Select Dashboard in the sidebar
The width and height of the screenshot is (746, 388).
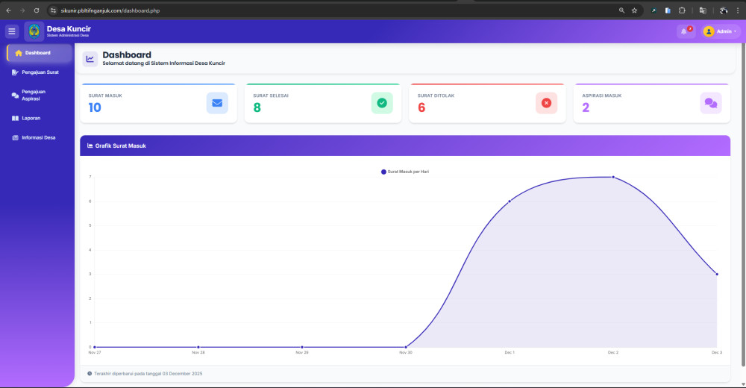[39, 53]
